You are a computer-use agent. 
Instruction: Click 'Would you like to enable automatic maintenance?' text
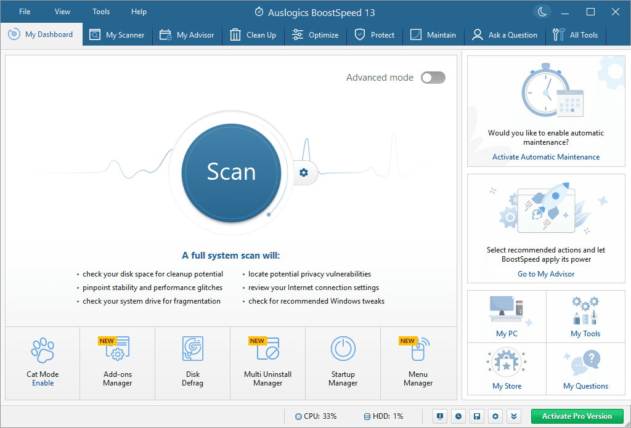tap(546, 137)
